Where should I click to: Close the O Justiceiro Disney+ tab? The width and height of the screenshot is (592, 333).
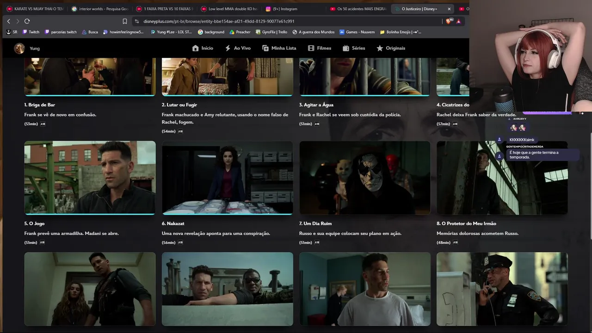[449, 9]
